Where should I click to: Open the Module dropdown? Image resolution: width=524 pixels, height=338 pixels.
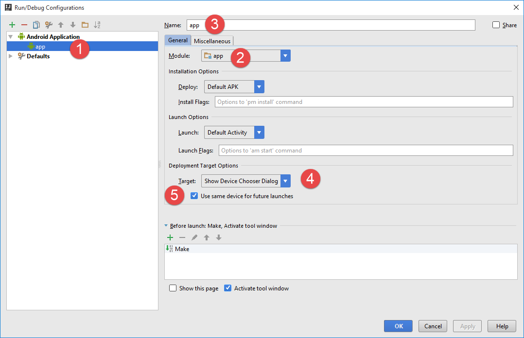(285, 56)
